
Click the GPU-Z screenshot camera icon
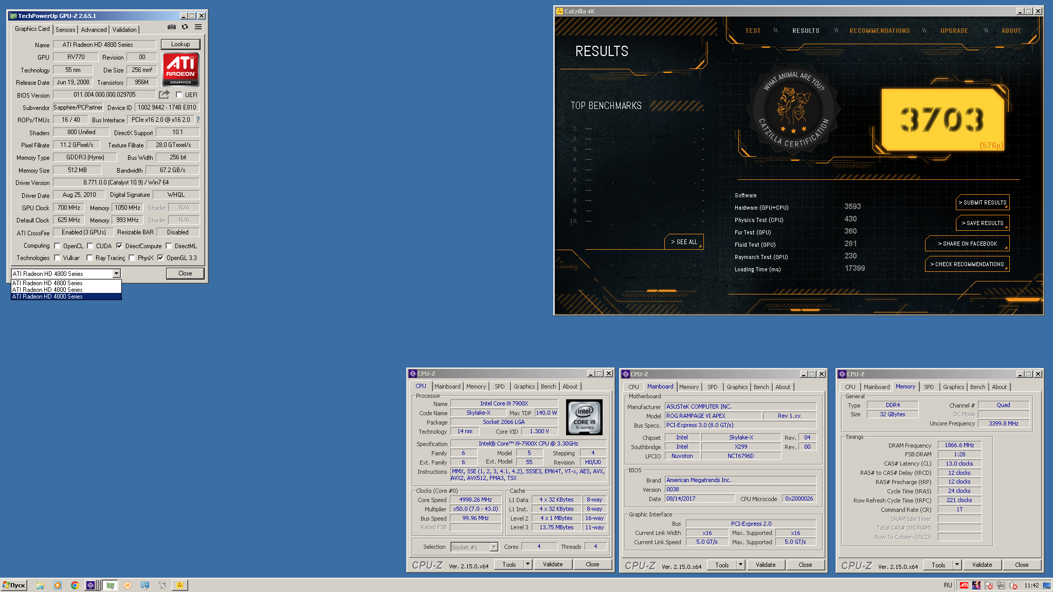click(172, 27)
